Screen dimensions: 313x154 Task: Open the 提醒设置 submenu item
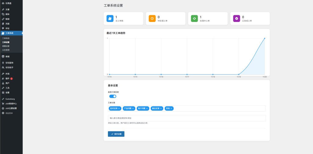pyautogui.click(x=6, y=46)
